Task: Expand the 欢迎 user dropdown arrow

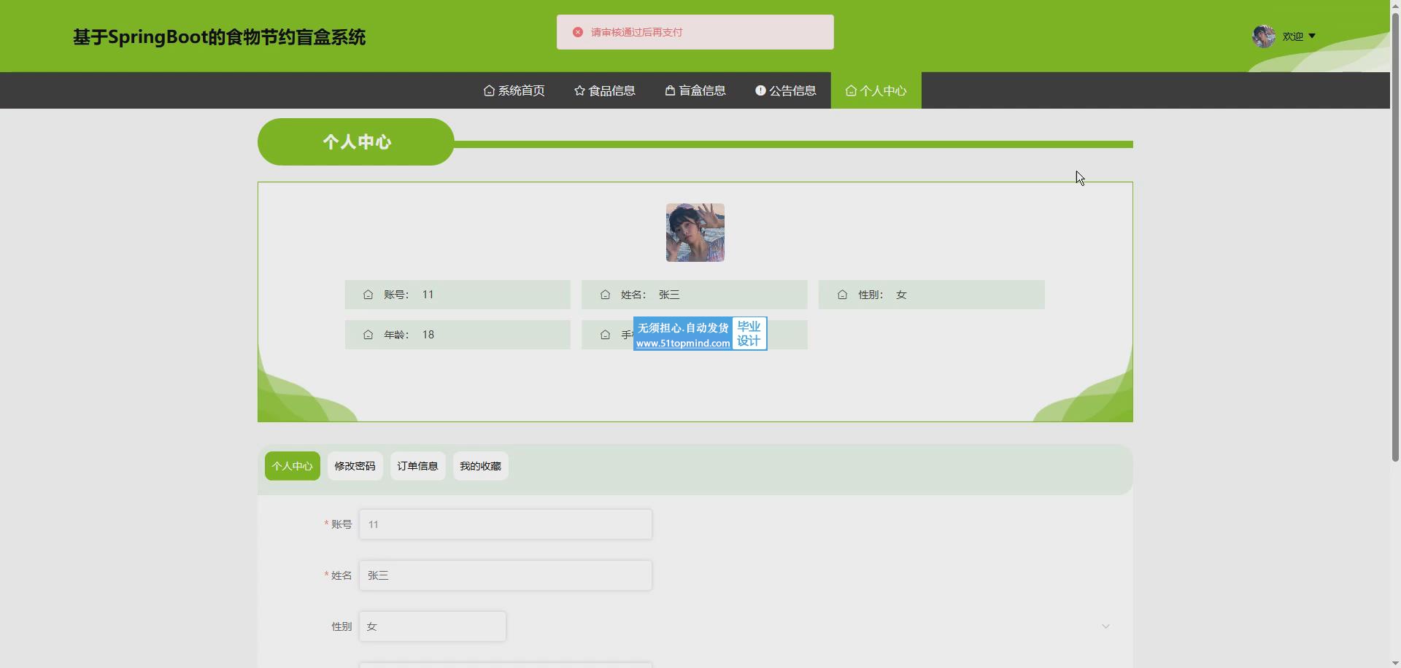Action: click(x=1312, y=36)
